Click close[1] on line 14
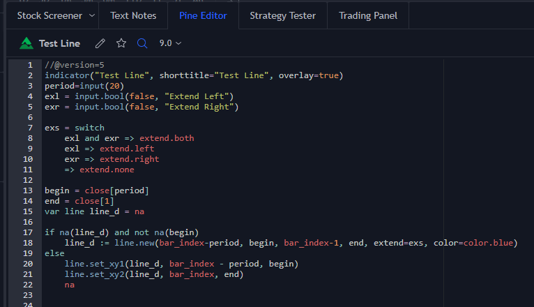 pyautogui.click(x=94, y=201)
